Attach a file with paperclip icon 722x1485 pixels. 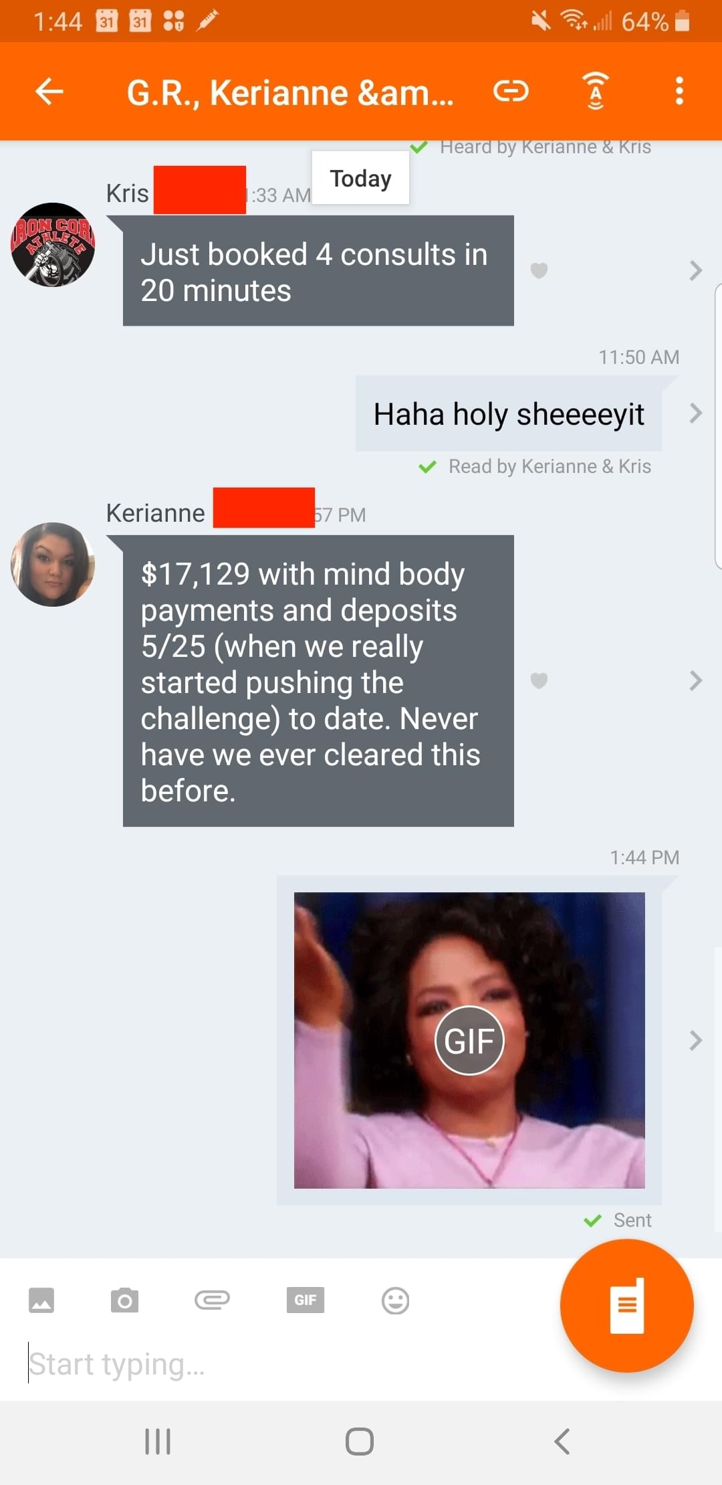click(212, 1300)
